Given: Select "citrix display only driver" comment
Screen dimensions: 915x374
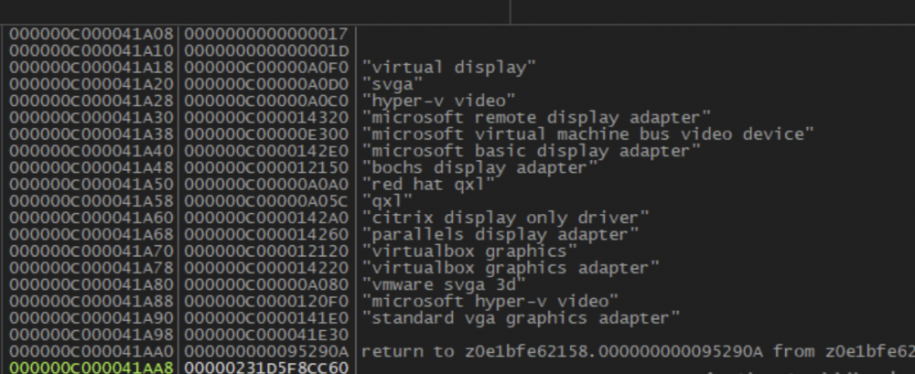Looking at the screenshot, I should (x=505, y=219).
